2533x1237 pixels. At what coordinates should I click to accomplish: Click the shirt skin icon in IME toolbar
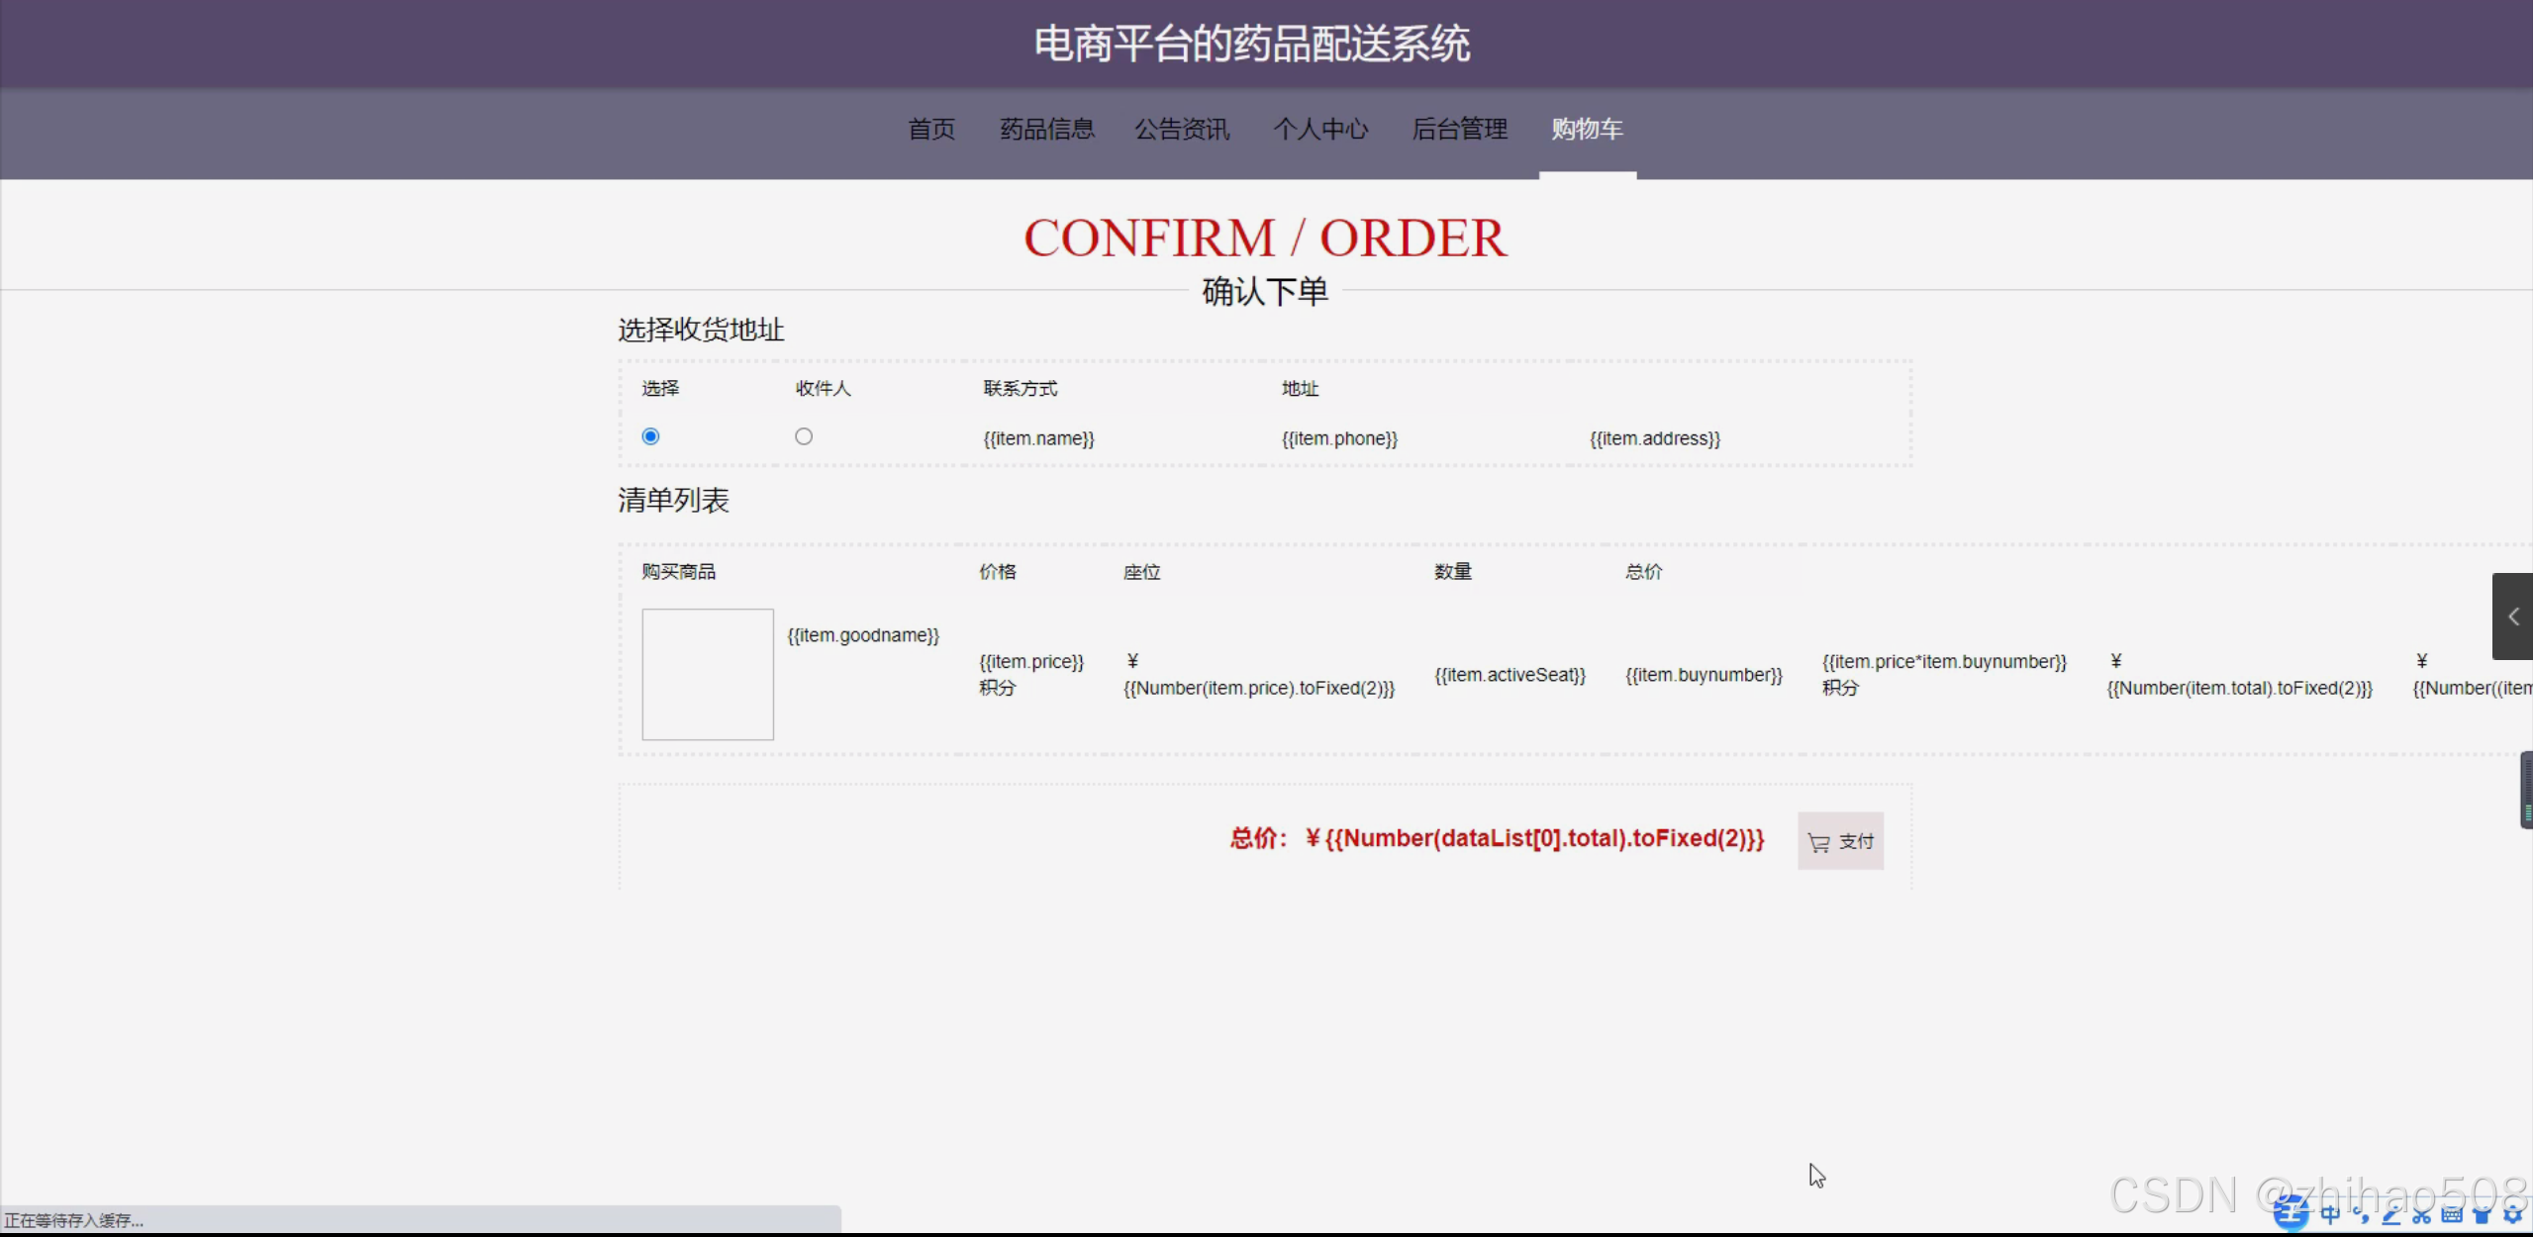pyautogui.click(x=2483, y=1215)
